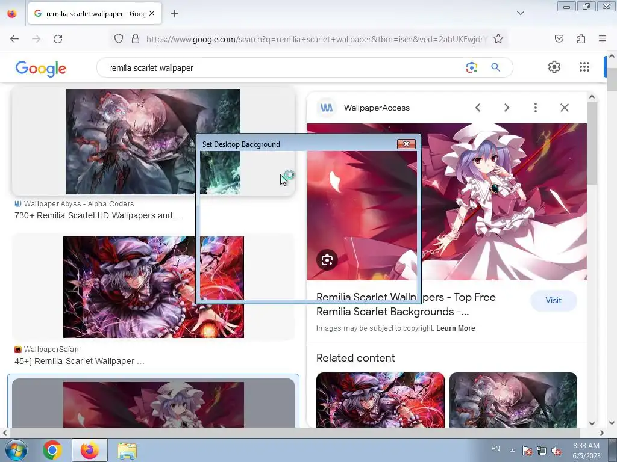Close the remilia scarlet wallpaper tab
The height and width of the screenshot is (462, 617).
(152, 14)
